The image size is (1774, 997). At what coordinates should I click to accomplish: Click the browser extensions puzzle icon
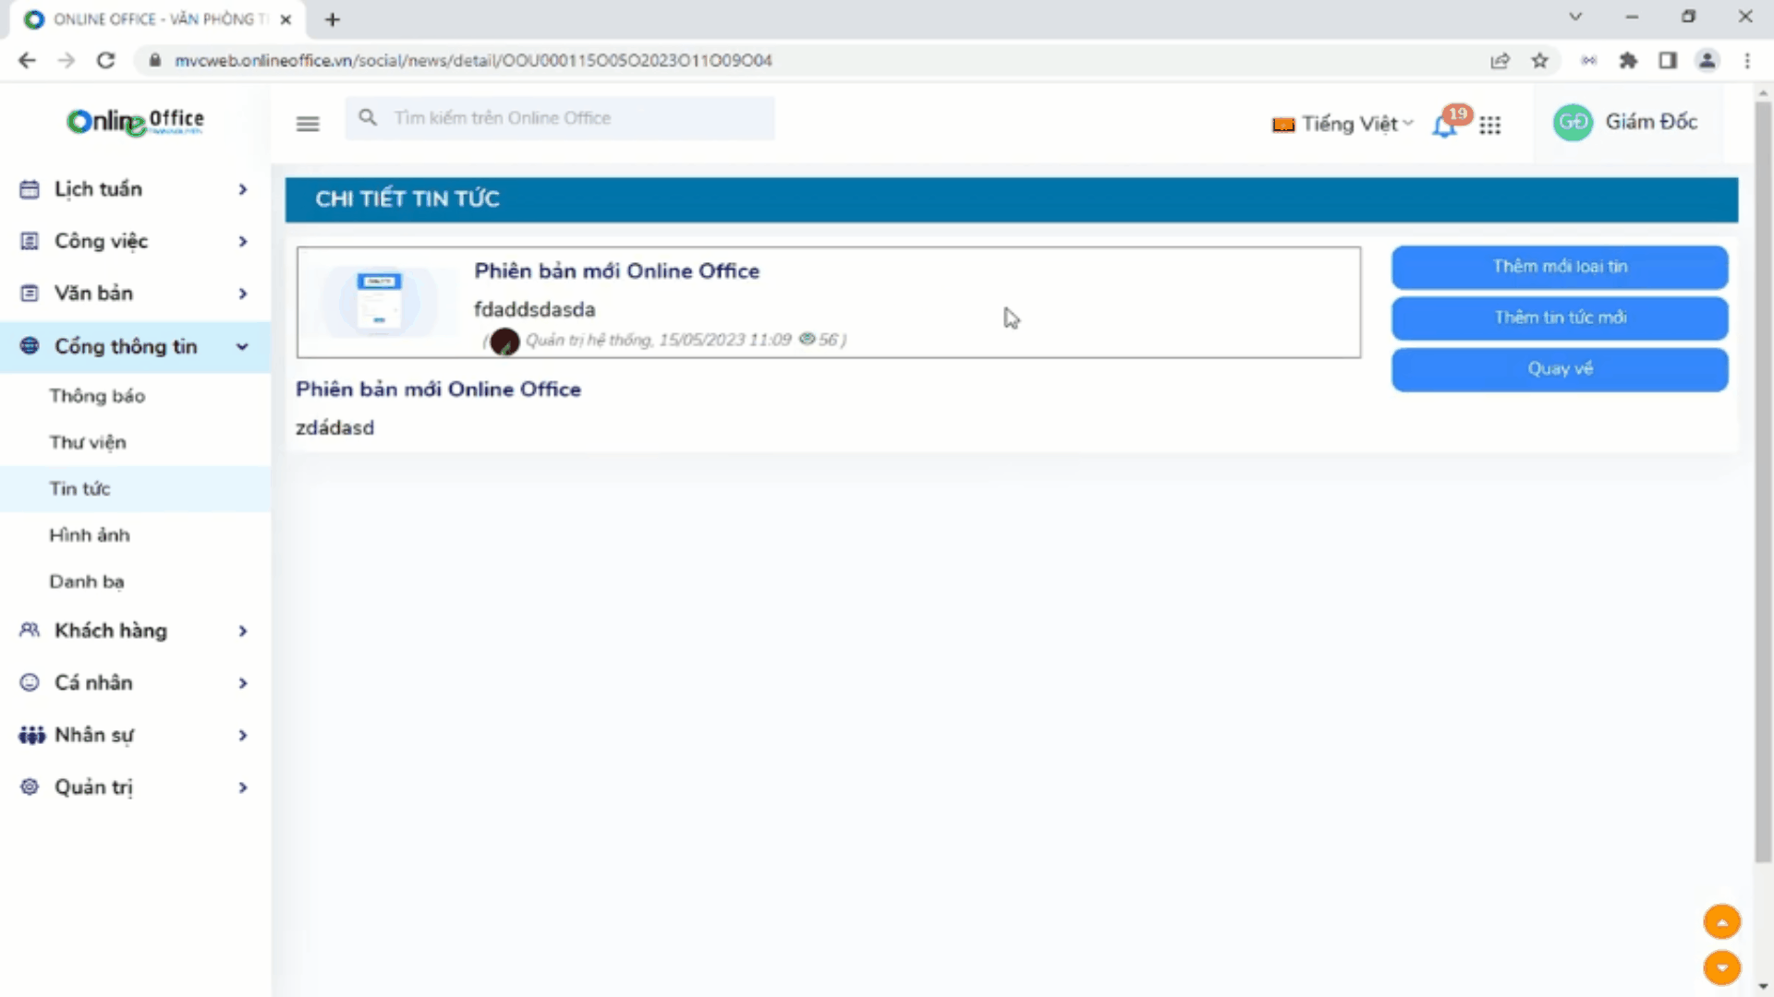click(x=1628, y=61)
